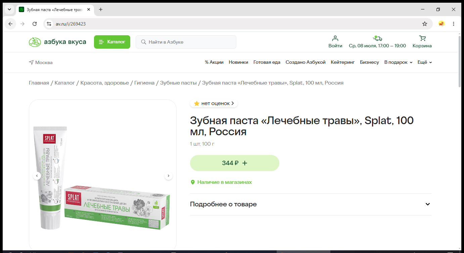
Task: Click the product title heading text
Action: point(301,126)
